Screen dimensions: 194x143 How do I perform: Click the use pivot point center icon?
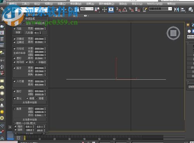[97, 9]
